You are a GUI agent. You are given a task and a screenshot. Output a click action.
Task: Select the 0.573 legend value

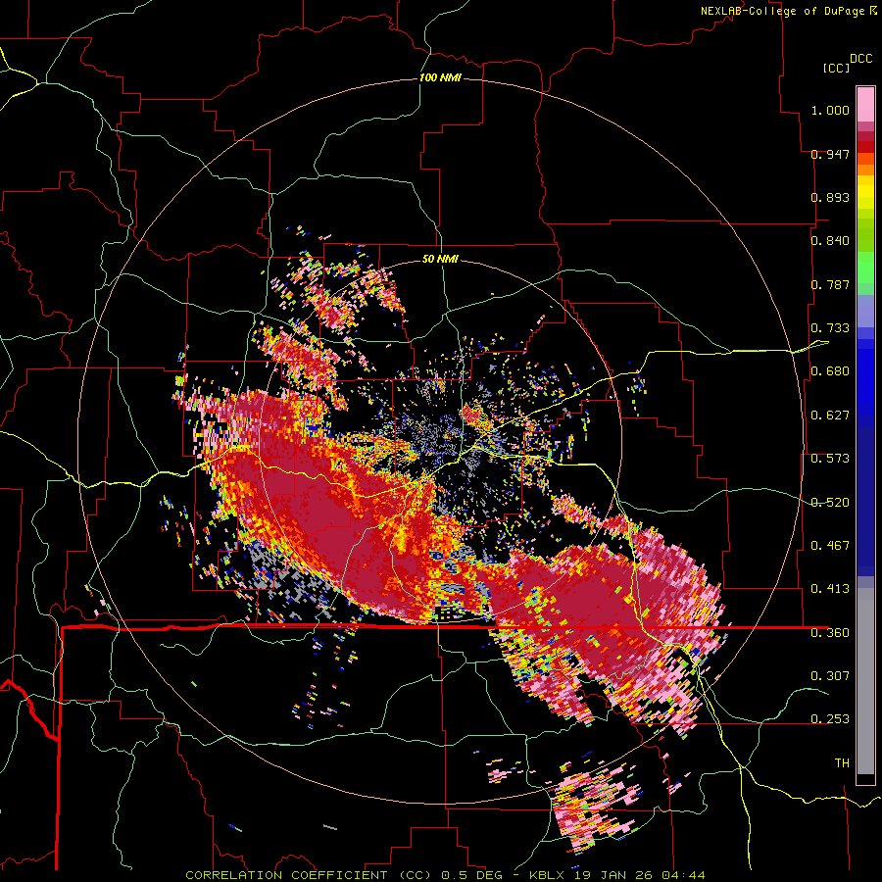coord(830,459)
